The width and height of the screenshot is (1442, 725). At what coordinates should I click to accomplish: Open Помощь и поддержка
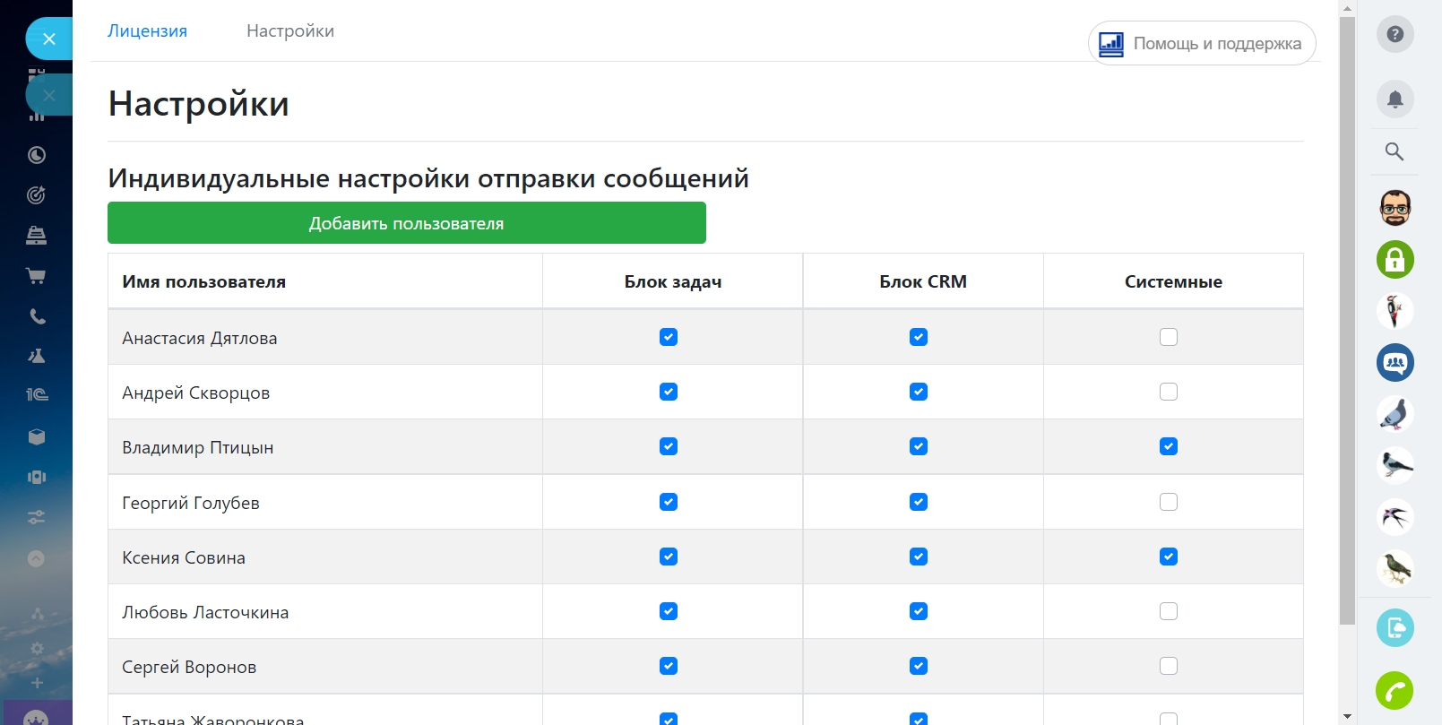(x=1202, y=43)
